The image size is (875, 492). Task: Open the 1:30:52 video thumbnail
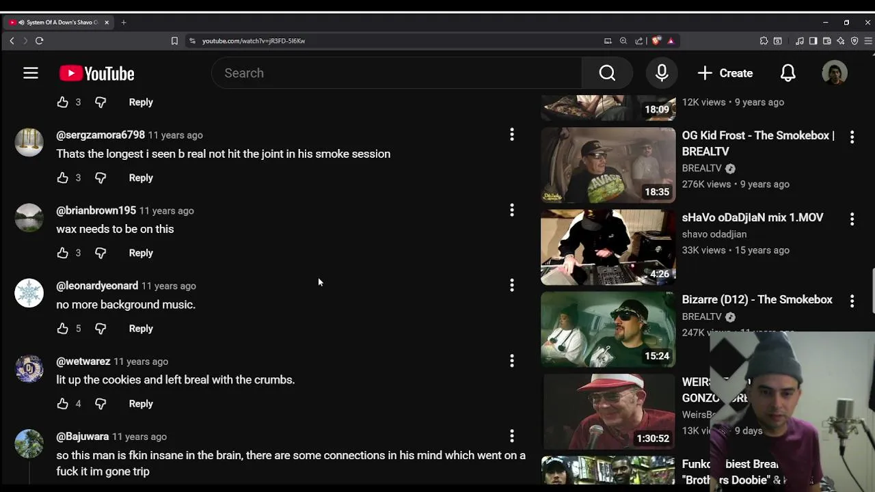point(608,411)
